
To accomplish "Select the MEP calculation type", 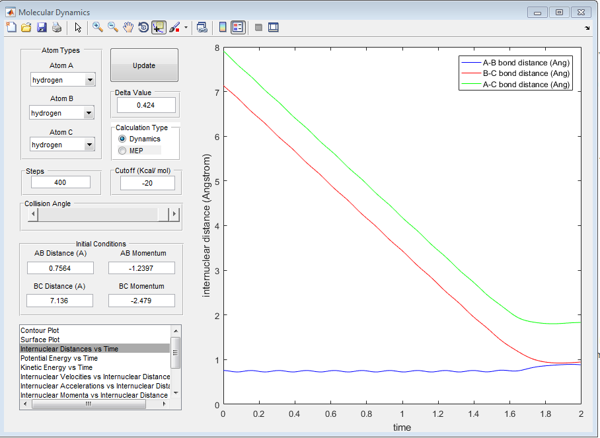I will 122,151.
